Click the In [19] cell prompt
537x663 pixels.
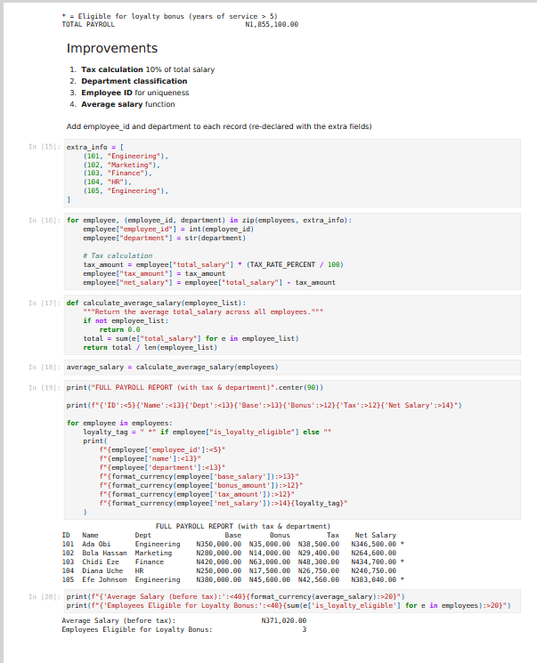pyautogui.click(x=45, y=388)
